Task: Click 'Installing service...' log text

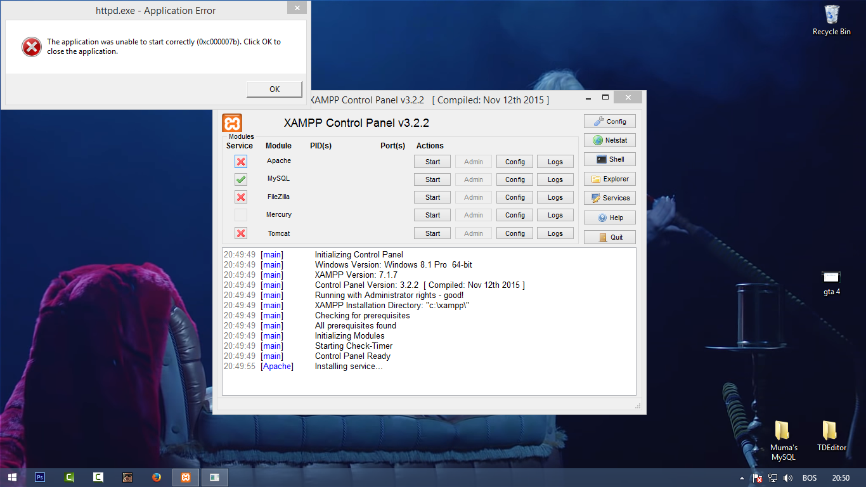Action: 349,367
